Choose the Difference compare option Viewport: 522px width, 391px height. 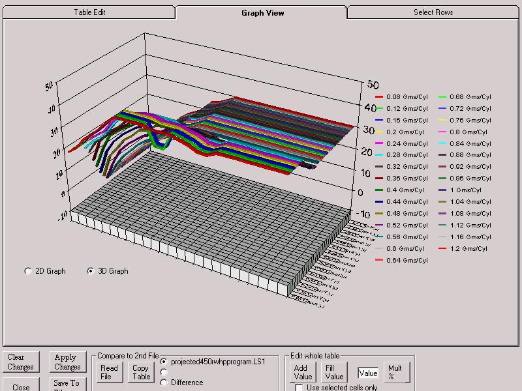pos(164,383)
